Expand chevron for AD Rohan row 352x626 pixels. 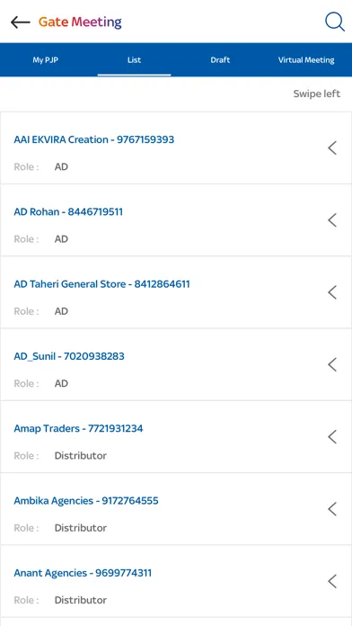[332, 220]
